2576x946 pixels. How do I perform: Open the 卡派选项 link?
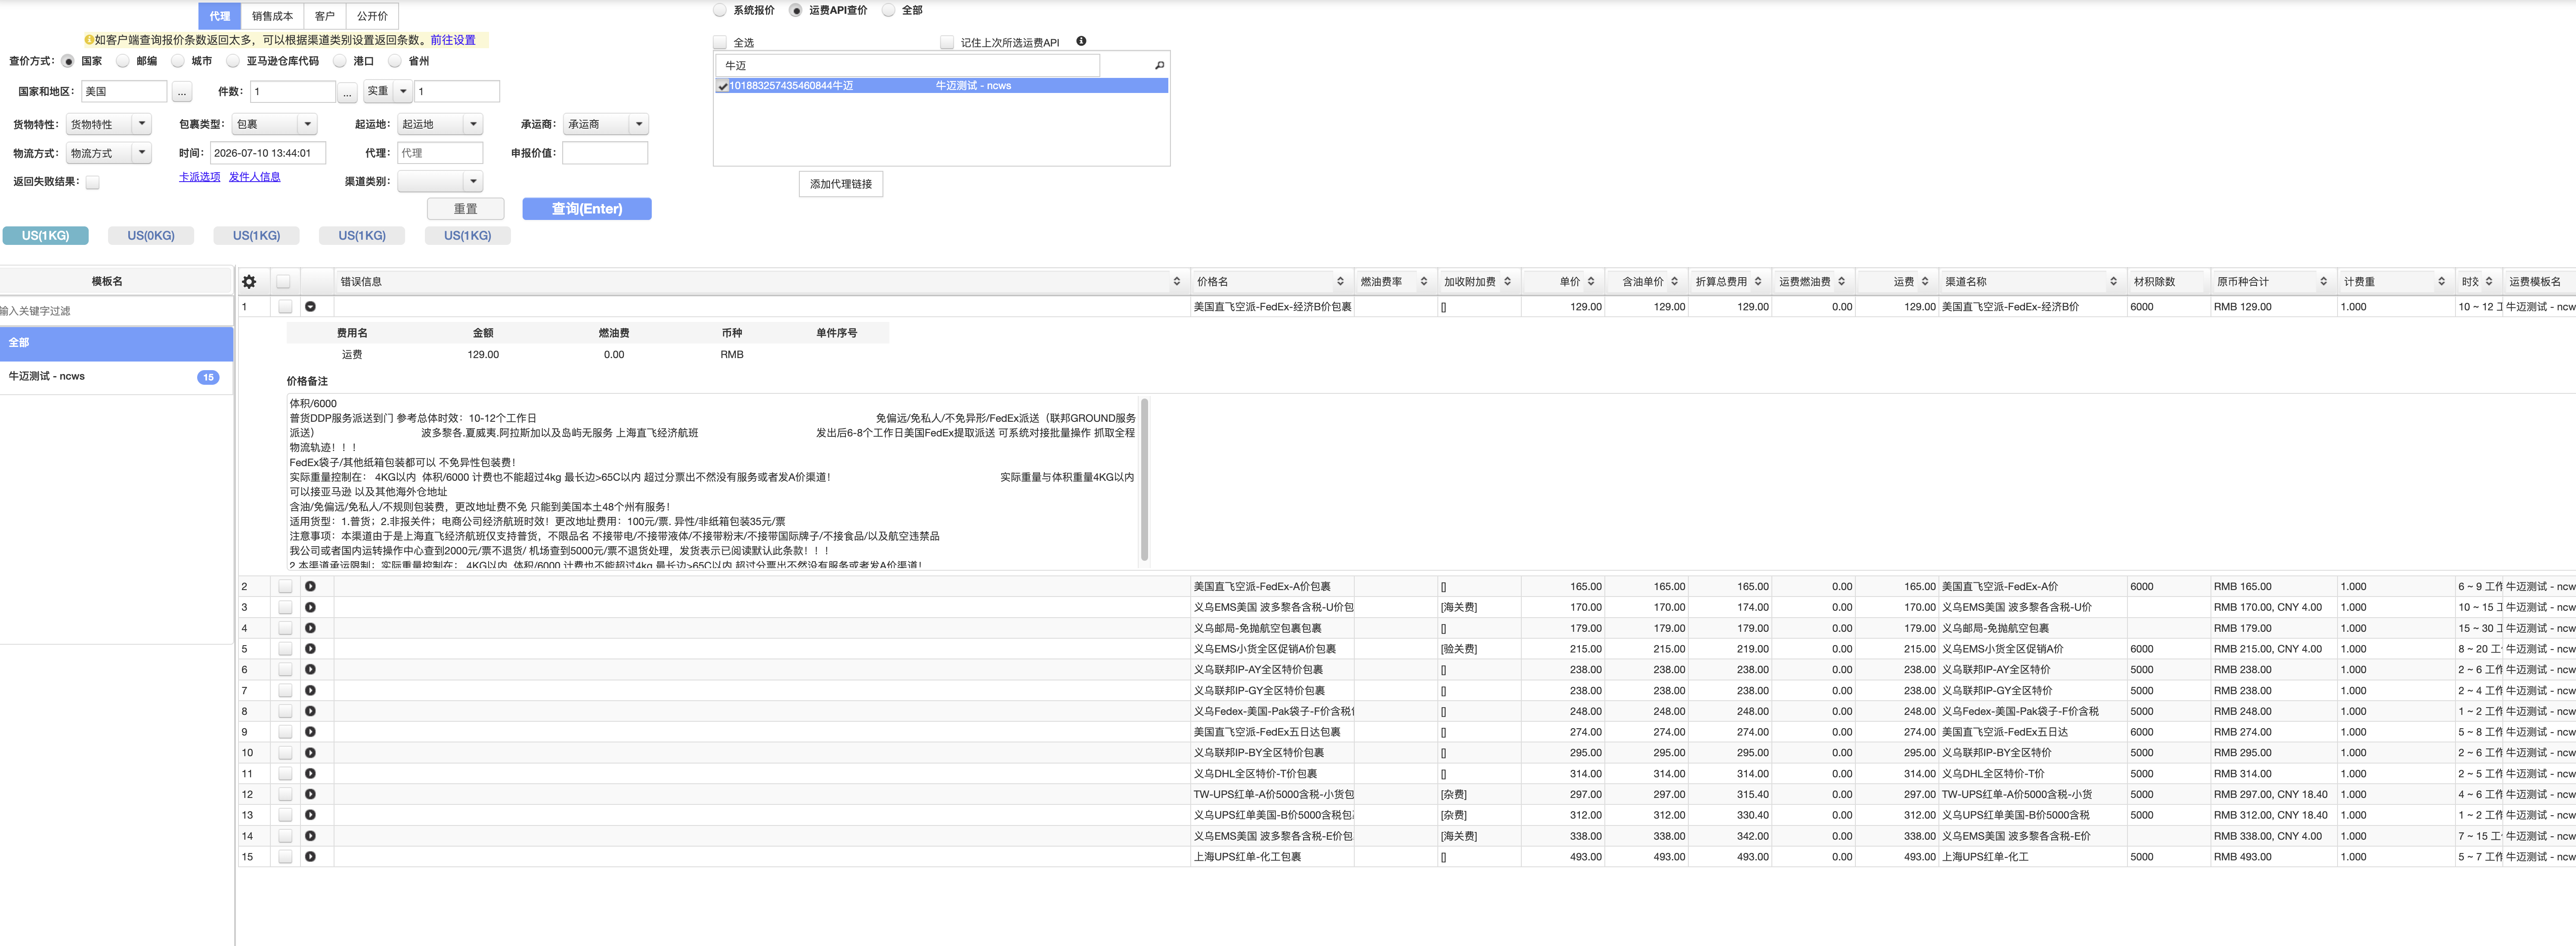[200, 177]
